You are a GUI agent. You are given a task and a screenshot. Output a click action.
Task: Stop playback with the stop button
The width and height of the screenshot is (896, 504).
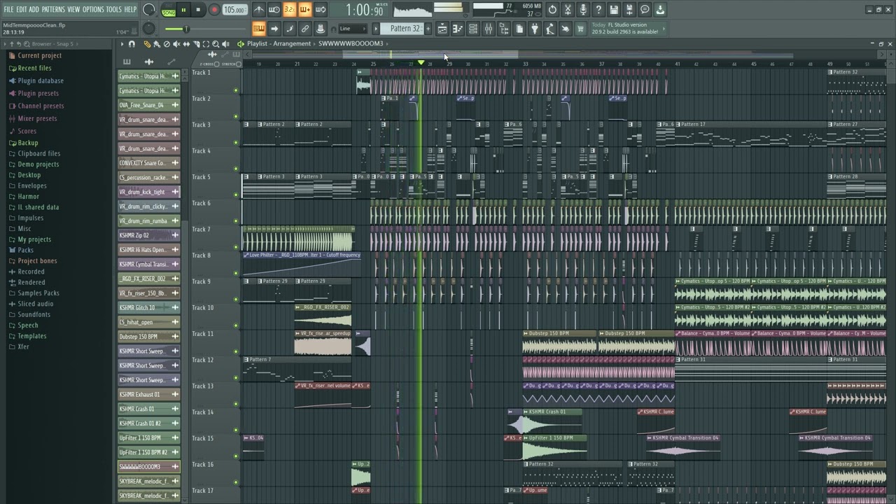pos(198,10)
